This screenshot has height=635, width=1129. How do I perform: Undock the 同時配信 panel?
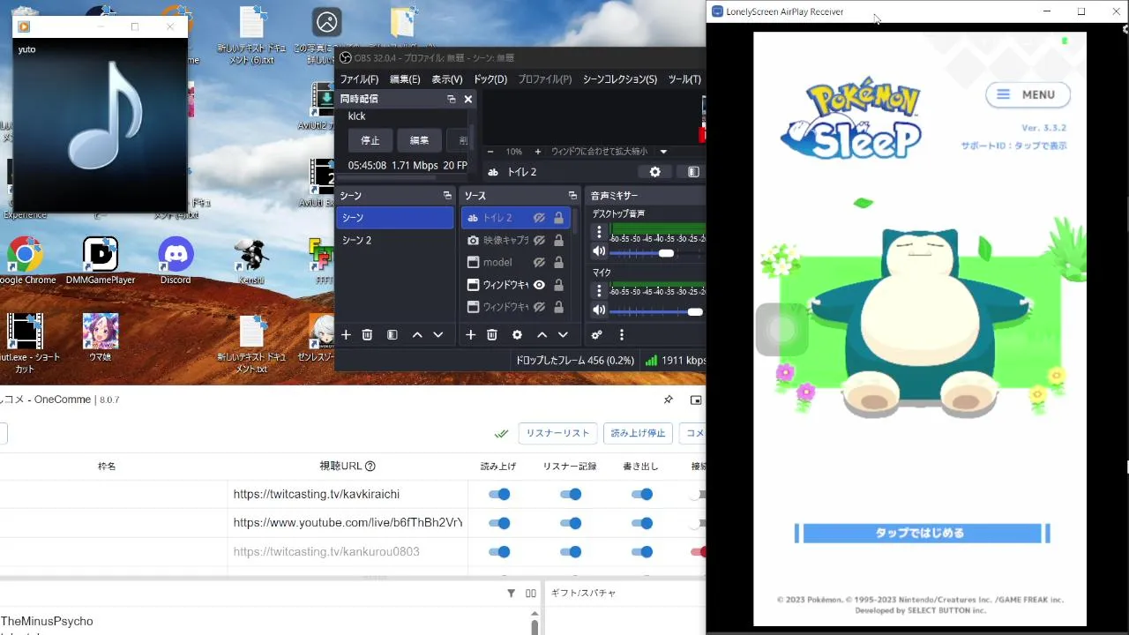(452, 100)
